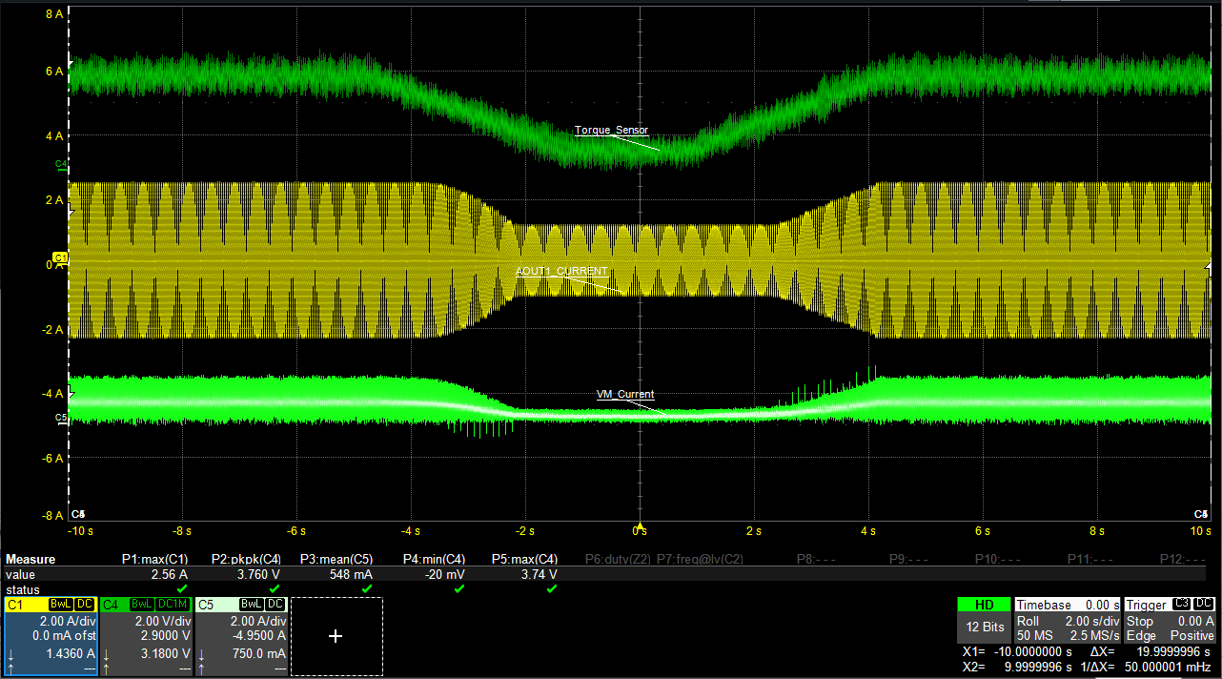Open the Timebase descriptor settings
The image size is (1222, 679).
click(1068, 620)
